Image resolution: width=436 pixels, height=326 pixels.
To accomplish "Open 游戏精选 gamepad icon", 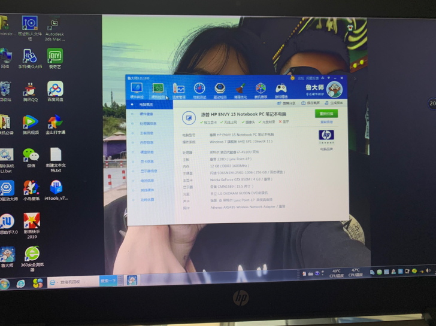I will click(x=281, y=91).
